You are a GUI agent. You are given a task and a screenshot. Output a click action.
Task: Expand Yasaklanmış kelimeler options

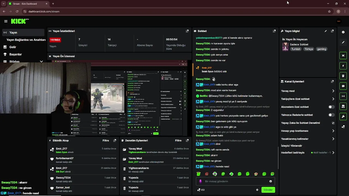click(x=333, y=139)
